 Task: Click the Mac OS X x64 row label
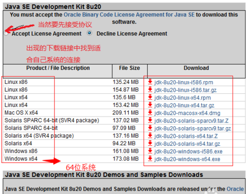click(x=21, y=113)
